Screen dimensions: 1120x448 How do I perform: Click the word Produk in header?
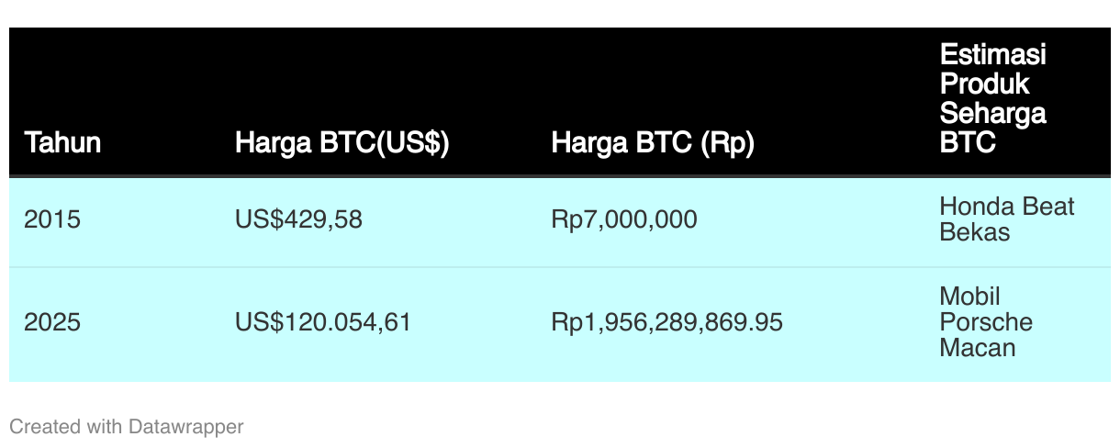pyautogui.click(x=985, y=84)
